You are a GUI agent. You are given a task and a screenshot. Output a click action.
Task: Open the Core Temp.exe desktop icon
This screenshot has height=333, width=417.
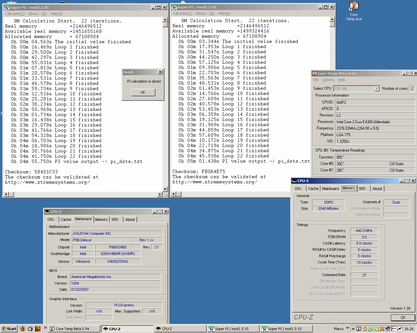tap(354, 11)
